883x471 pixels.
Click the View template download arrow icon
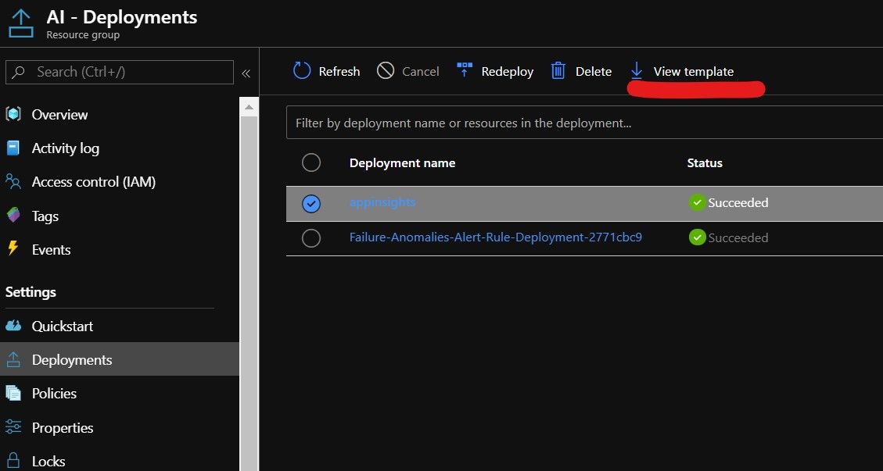pyautogui.click(x=637, y=71)
